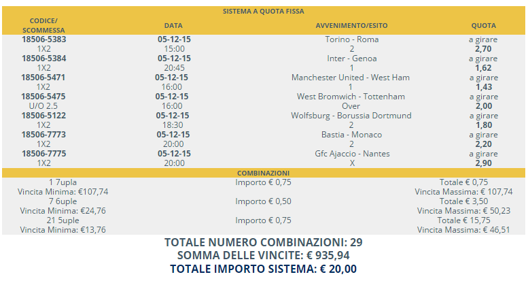The width and height of the screenshot is (528, 281).
Task: Select the Inter - Genoa match
Action: 351,59
